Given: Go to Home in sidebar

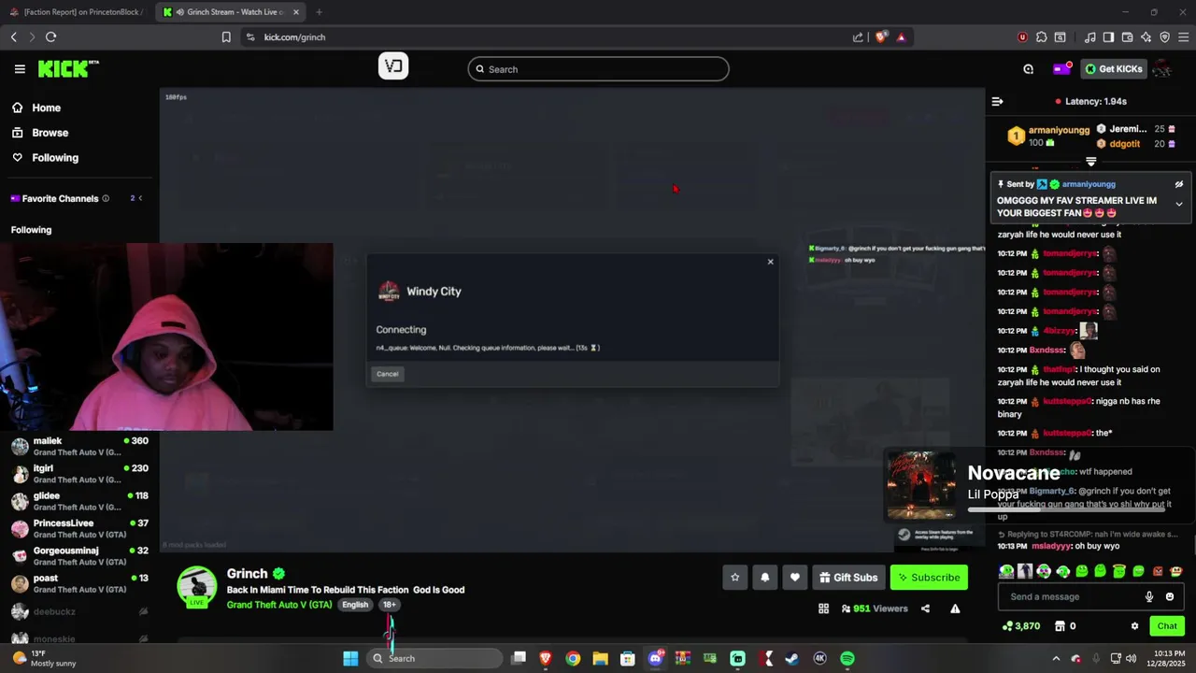Looking at the screenshot, I should click(46, 107).
